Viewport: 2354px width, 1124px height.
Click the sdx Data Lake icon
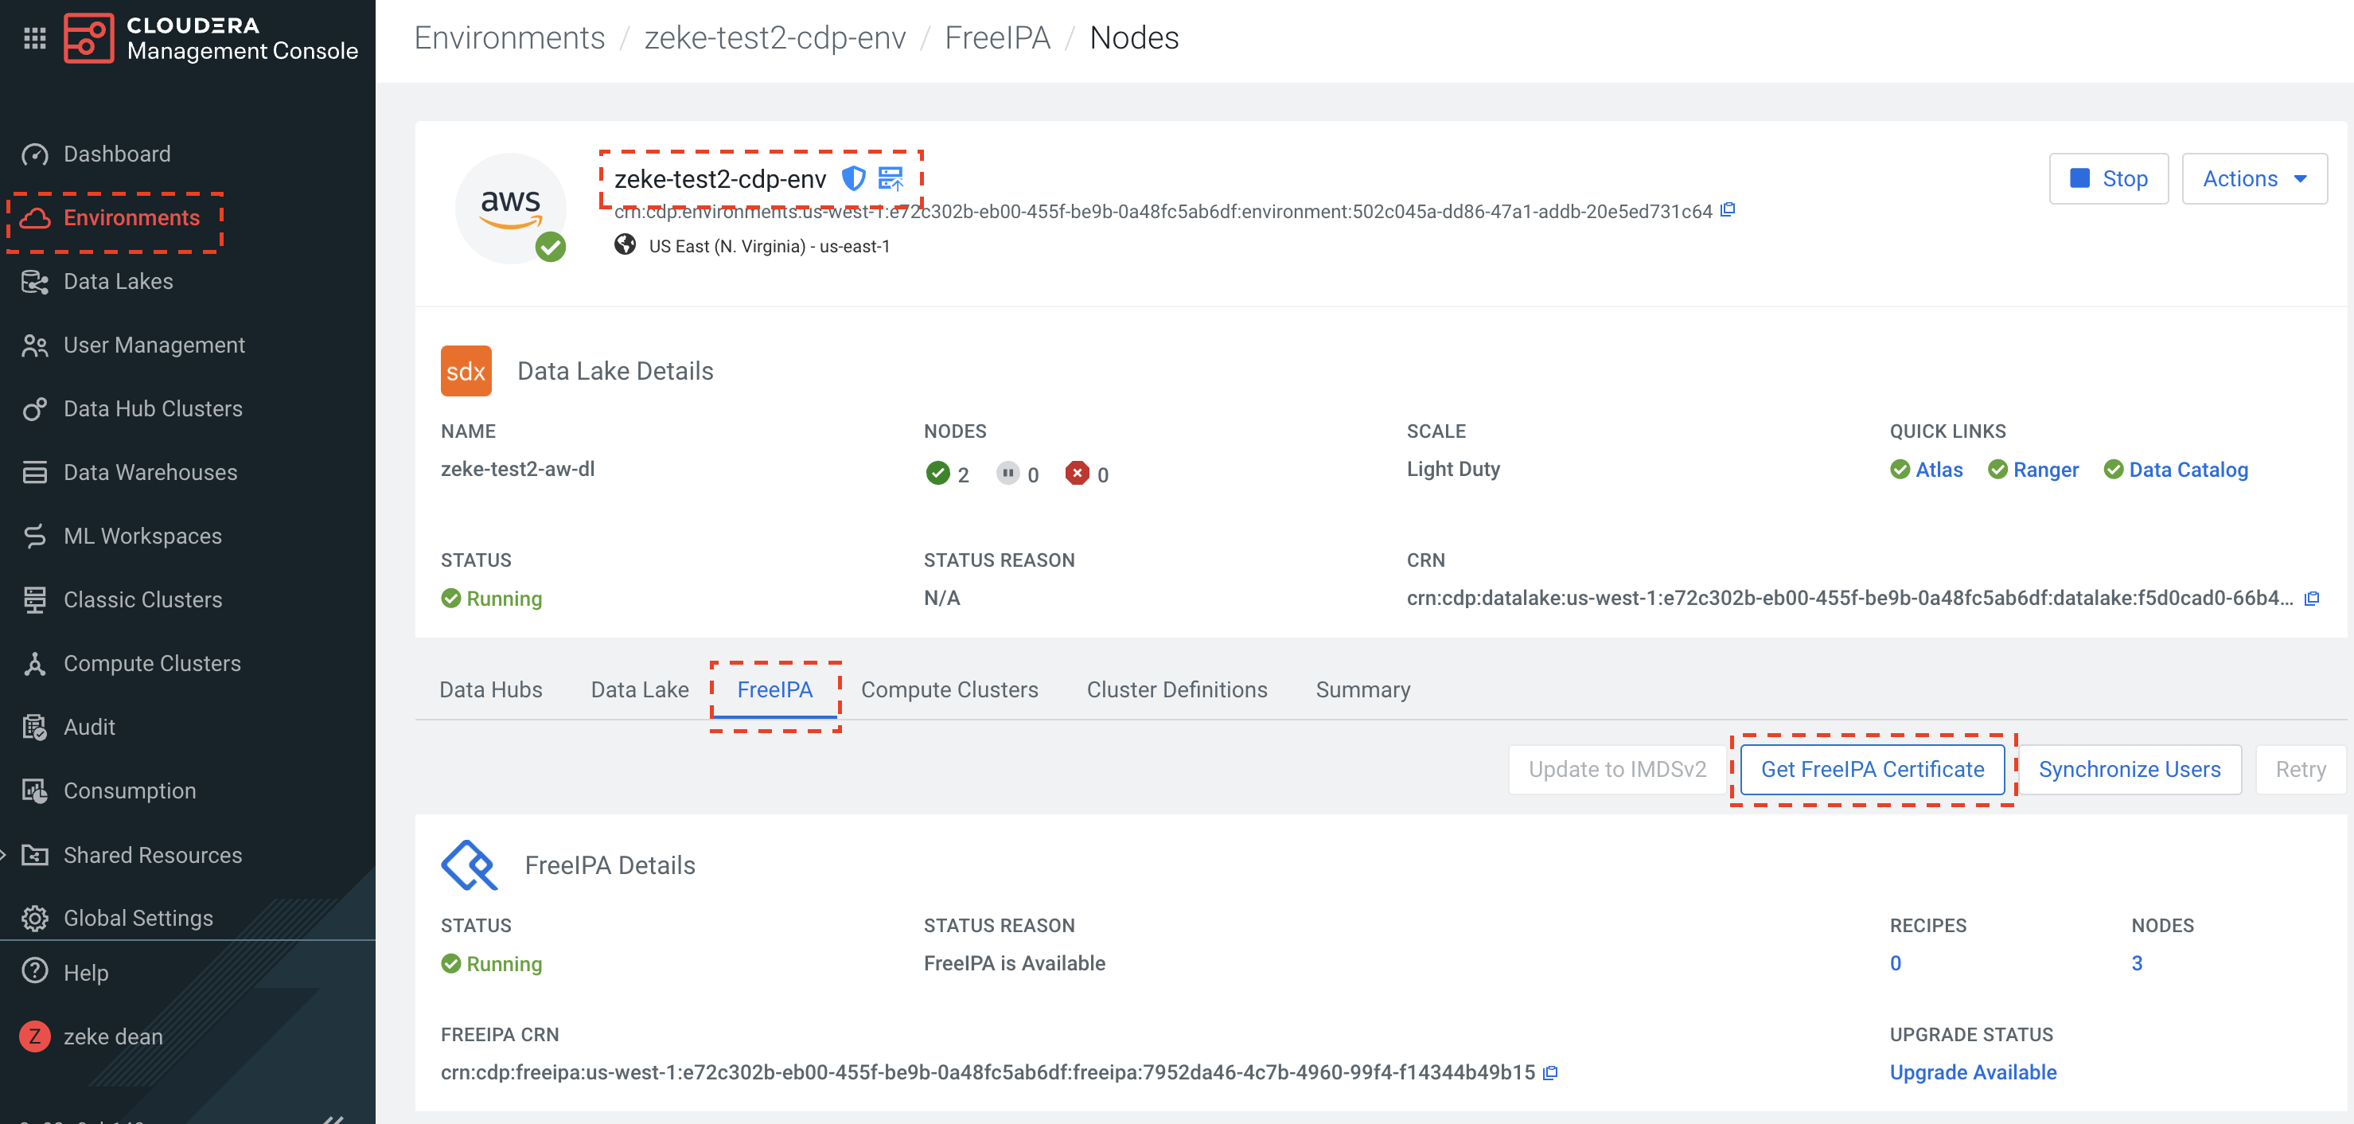[465, 371]
